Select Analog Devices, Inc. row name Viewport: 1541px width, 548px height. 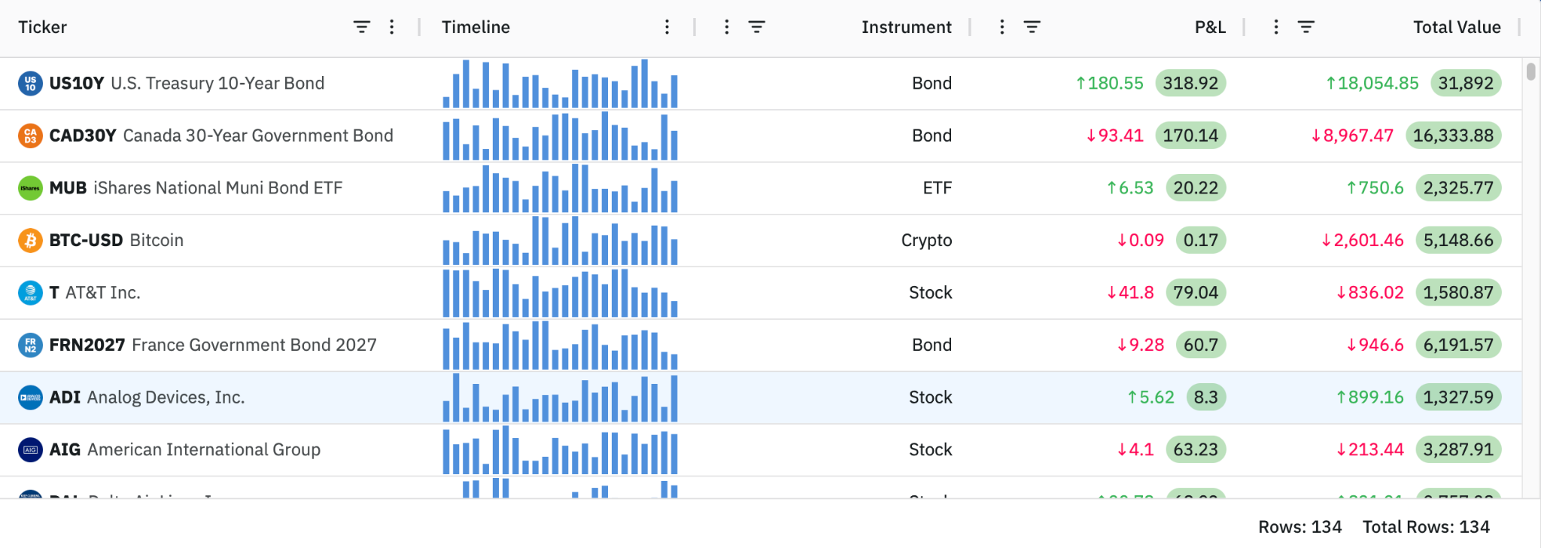pos(166,397)
